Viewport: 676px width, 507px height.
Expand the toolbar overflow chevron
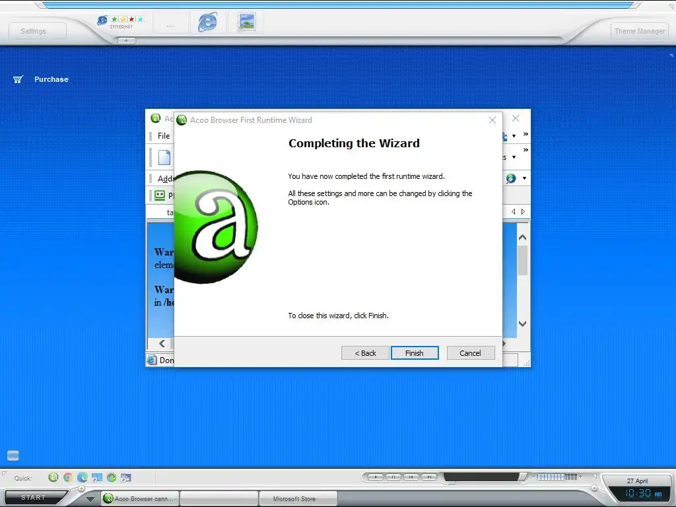(525, 150)
